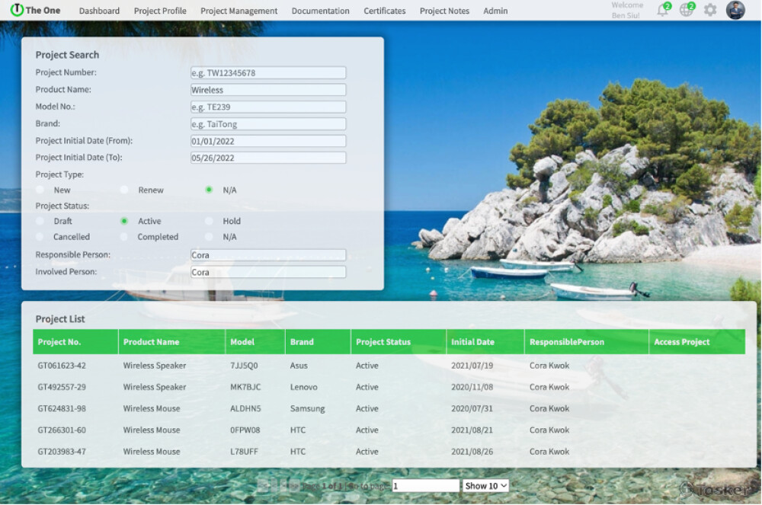
Task: Open the notifications bell icon
Action: pos(662,11)
